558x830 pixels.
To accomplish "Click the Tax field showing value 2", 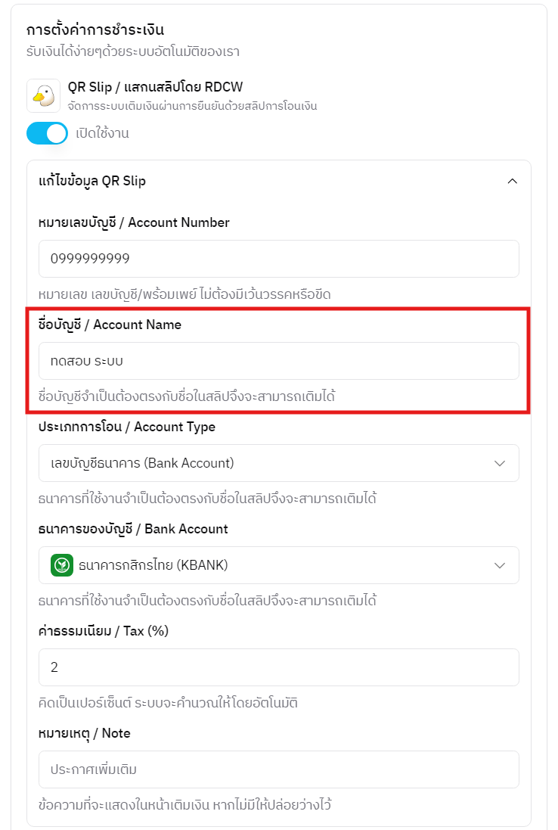I will [x=279, y=667].
